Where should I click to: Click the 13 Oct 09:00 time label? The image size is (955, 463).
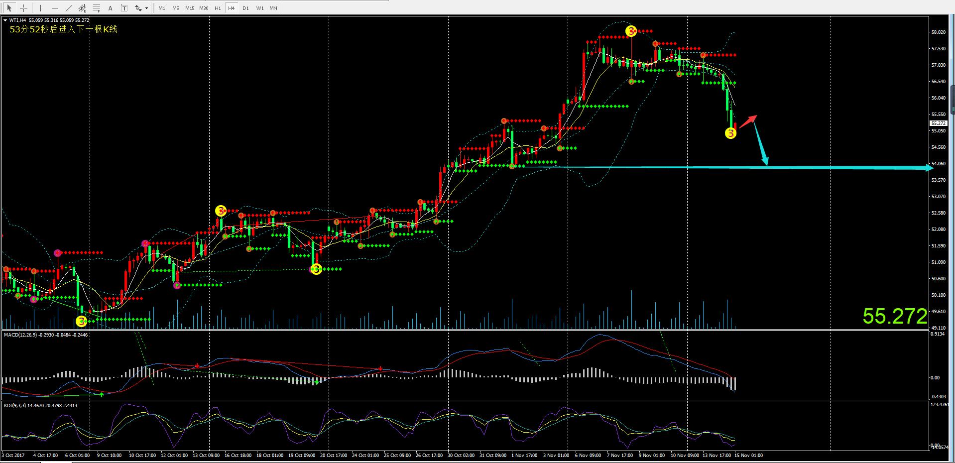pos(206,455)
